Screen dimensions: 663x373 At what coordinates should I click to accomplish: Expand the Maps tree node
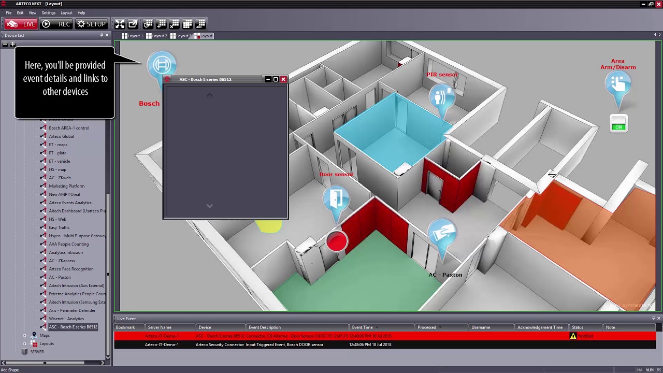(24, 335)
